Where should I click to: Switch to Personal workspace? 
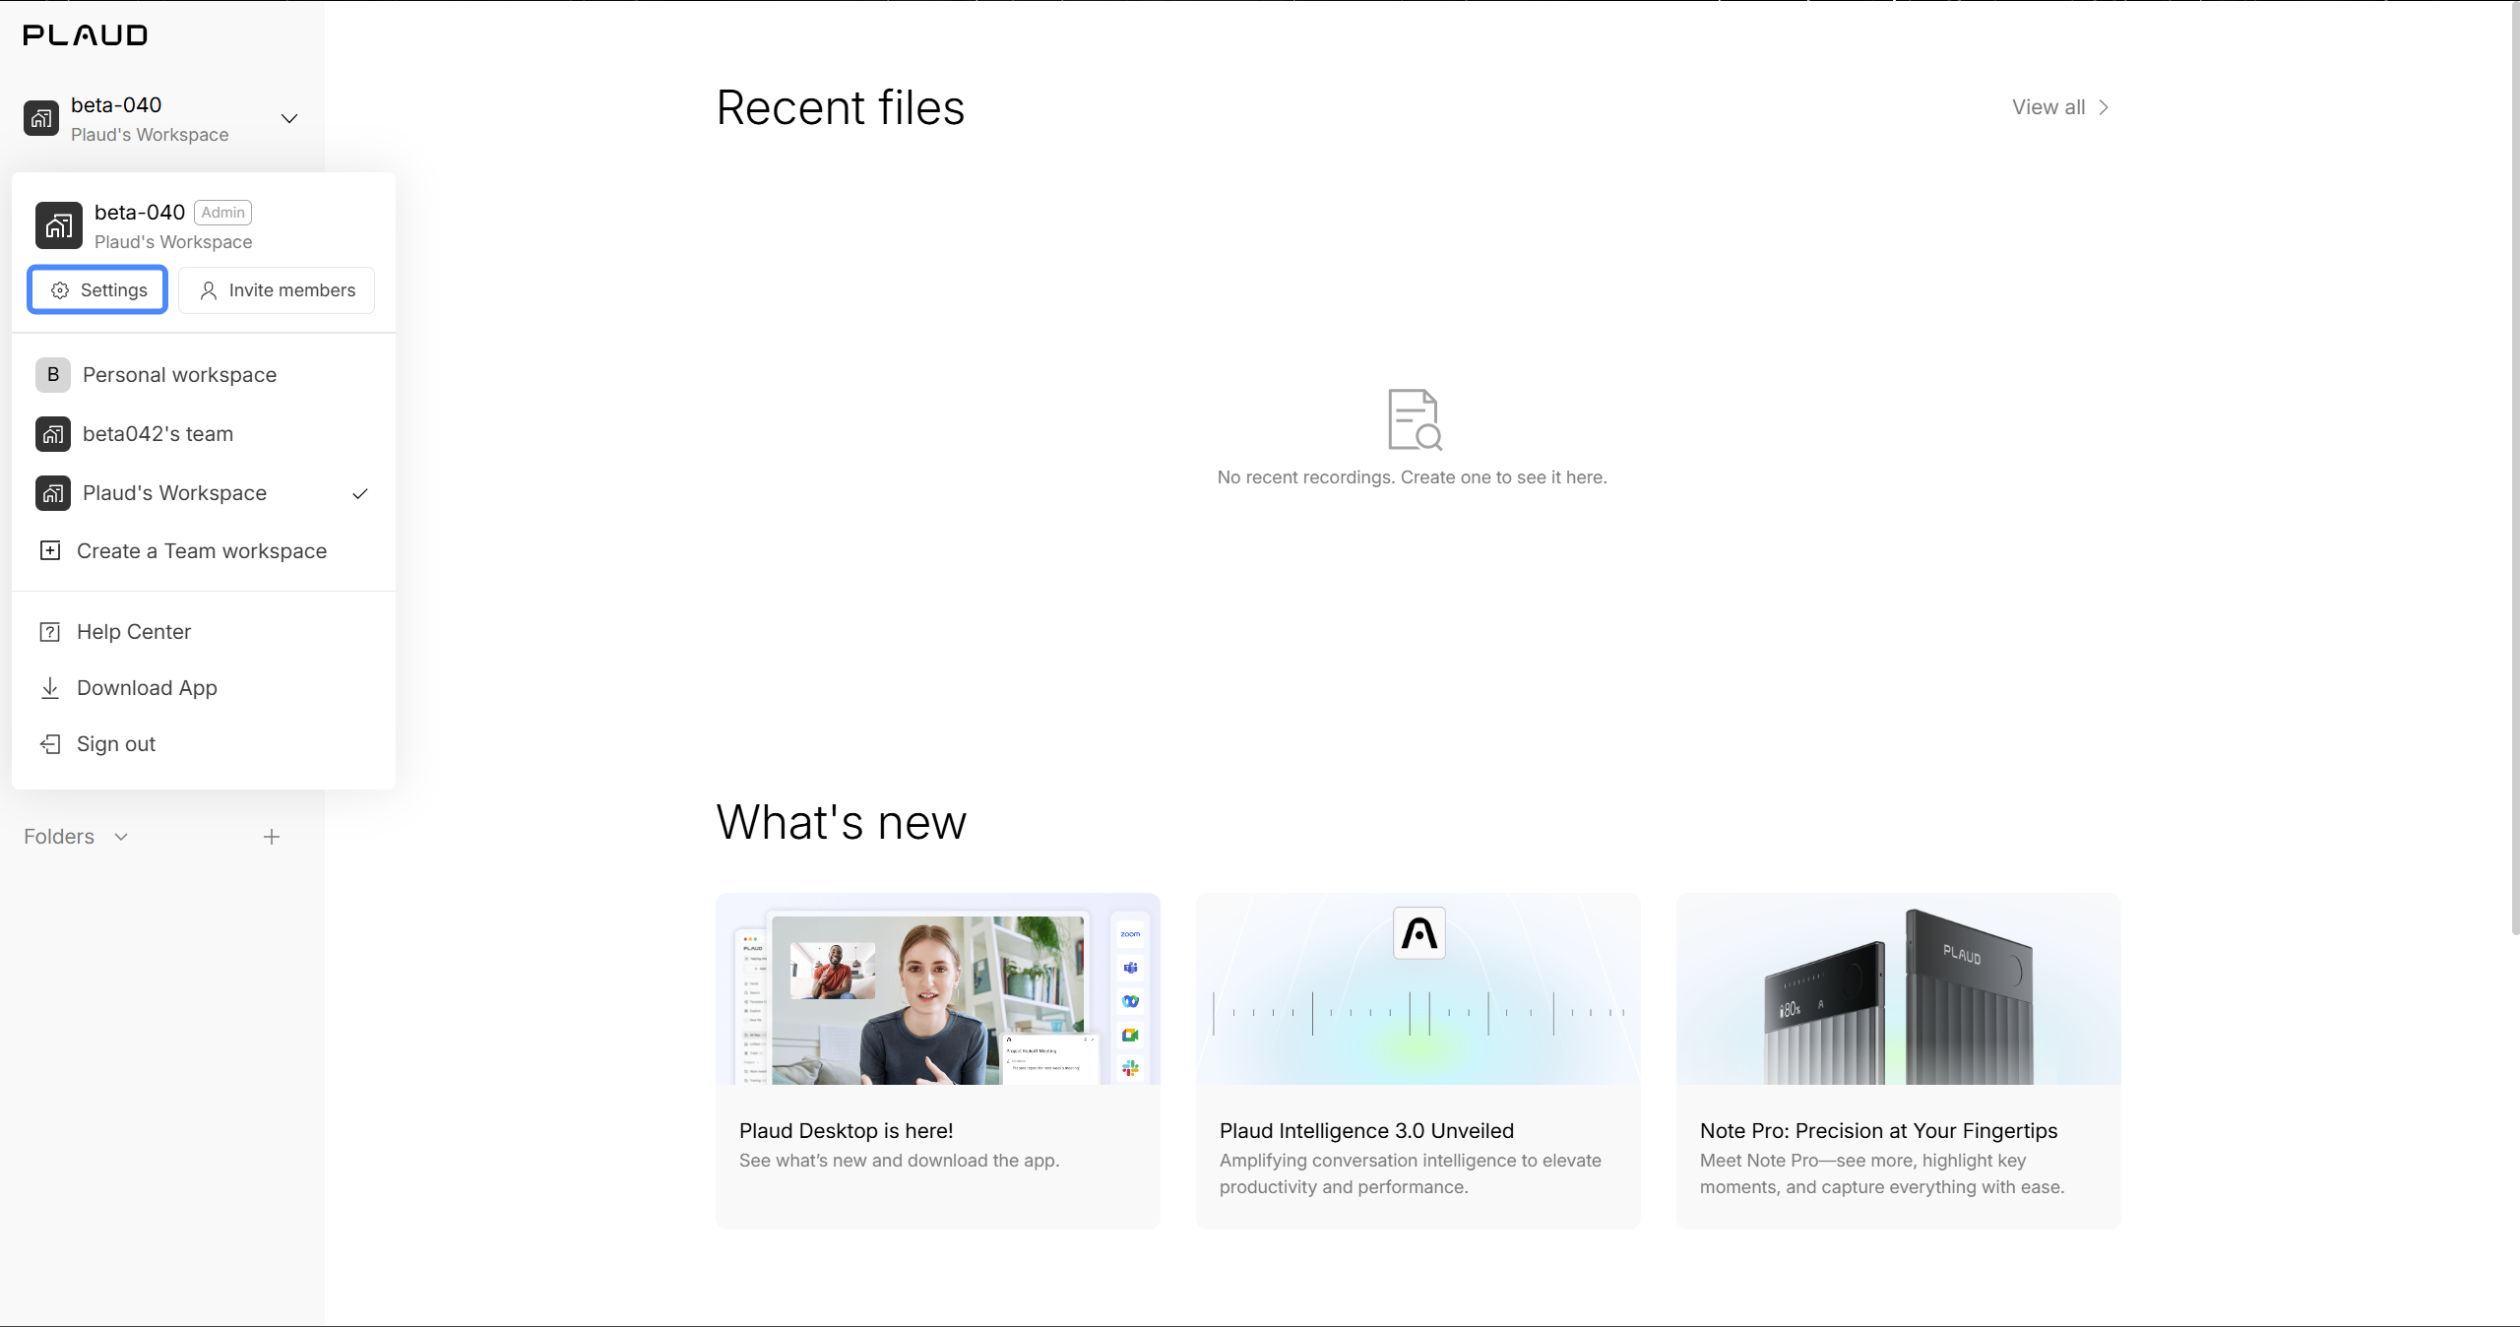(204, 375)
